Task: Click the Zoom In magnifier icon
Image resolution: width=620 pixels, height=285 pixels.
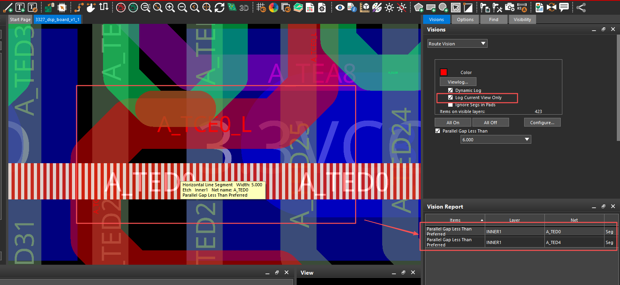Action: 170,7
